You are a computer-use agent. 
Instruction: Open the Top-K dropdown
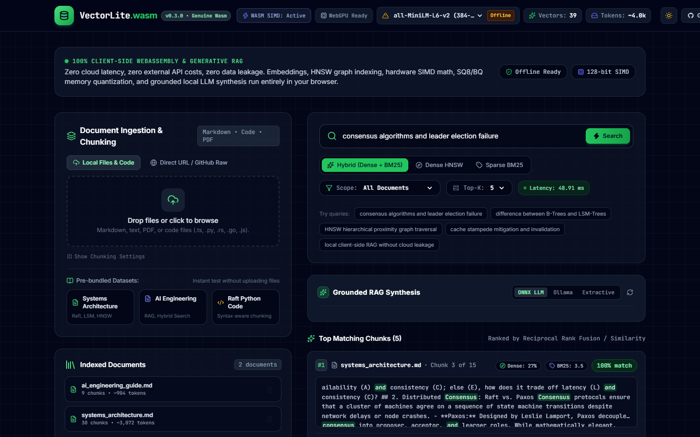tap(479, 188)
